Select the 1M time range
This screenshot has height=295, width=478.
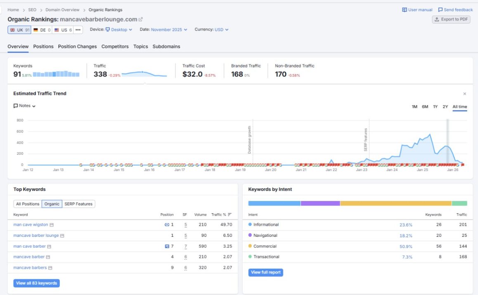414,107
